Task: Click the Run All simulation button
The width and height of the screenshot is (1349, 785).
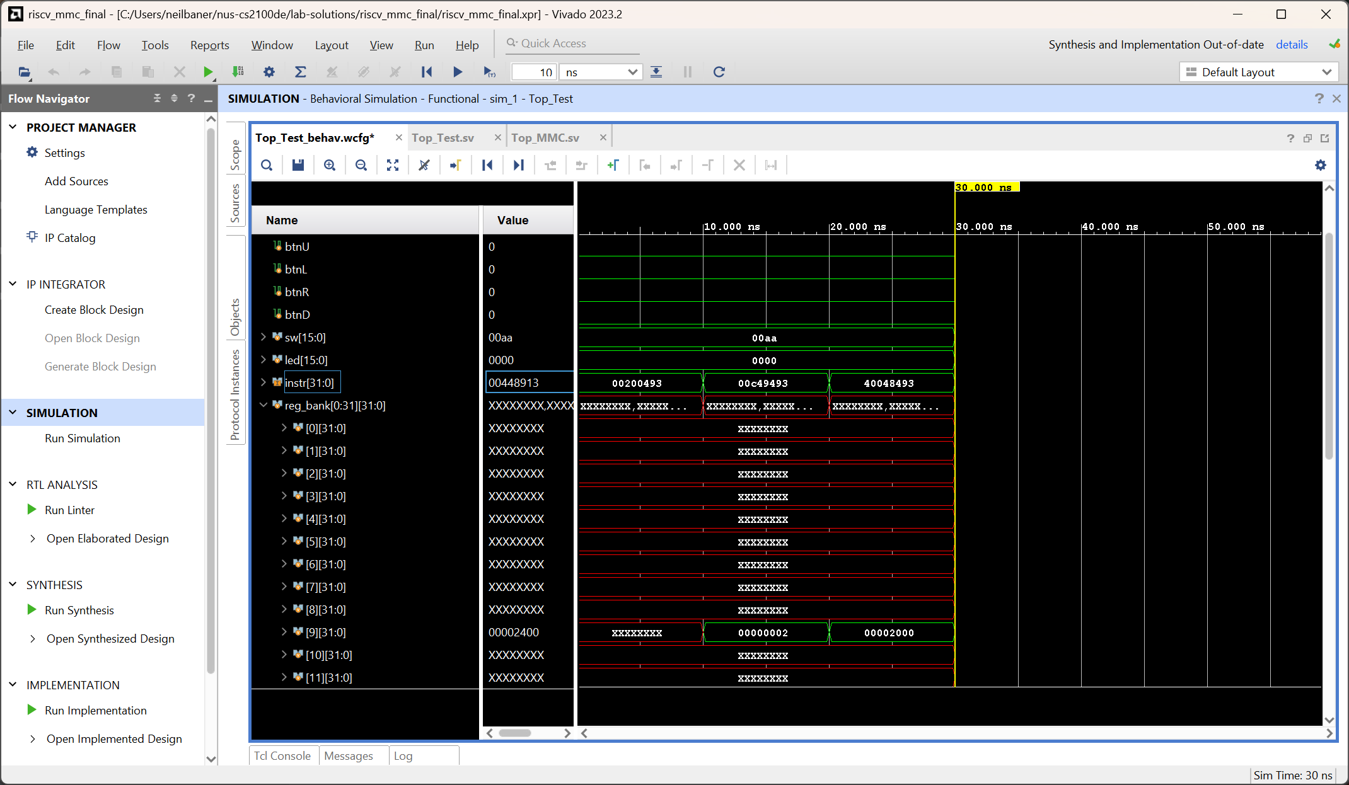Action: coord(458,72)
